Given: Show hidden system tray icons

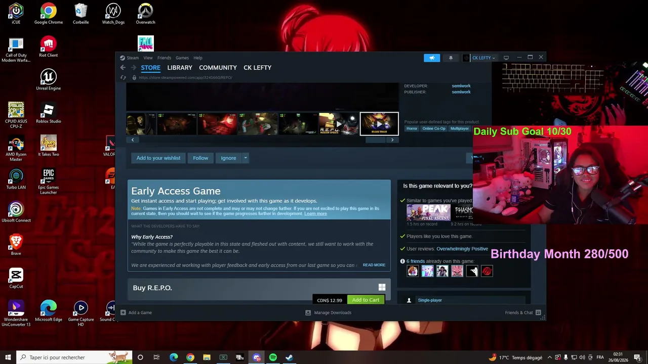Looking at the screenshot, I should 549,357.
